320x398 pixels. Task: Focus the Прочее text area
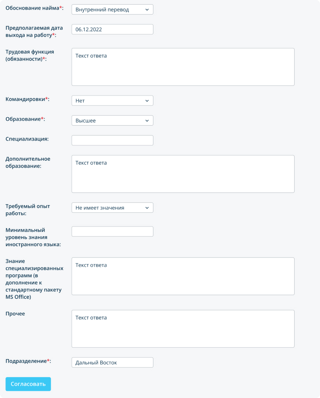[x=183, y=329]
